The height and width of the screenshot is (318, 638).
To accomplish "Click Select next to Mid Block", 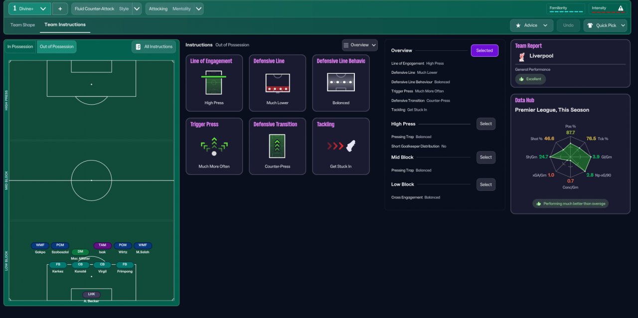I will click(486, 157).
